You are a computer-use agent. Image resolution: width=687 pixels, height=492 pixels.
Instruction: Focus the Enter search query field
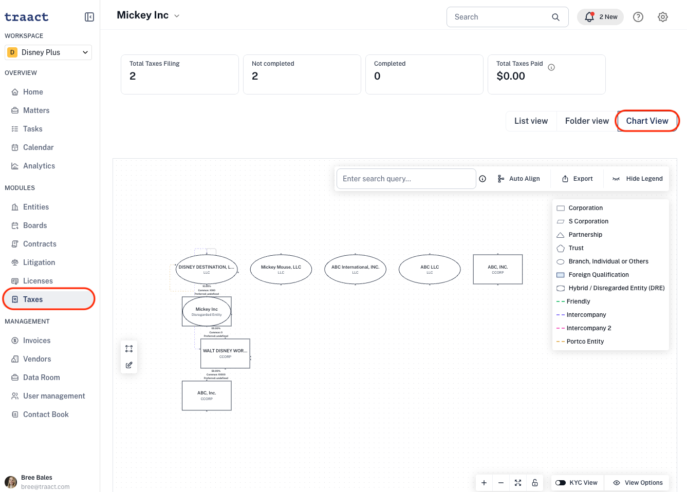[x=406, y=179]
